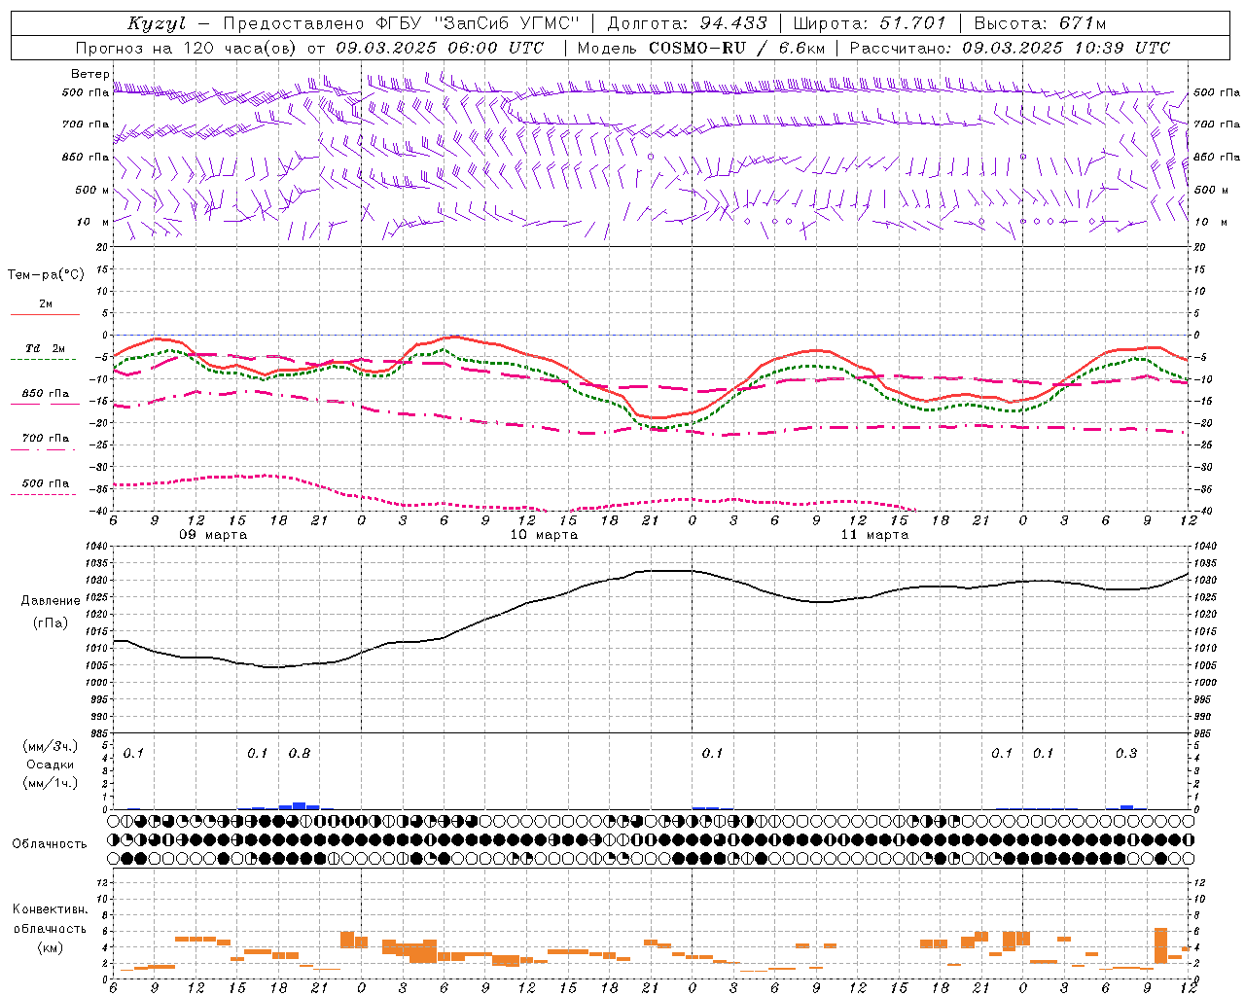The height and width of the screenshot is (996, 1245).
Task: Click the Рассчитано: 09.03.2025 10:39 UTC text
Action: 1009,48
